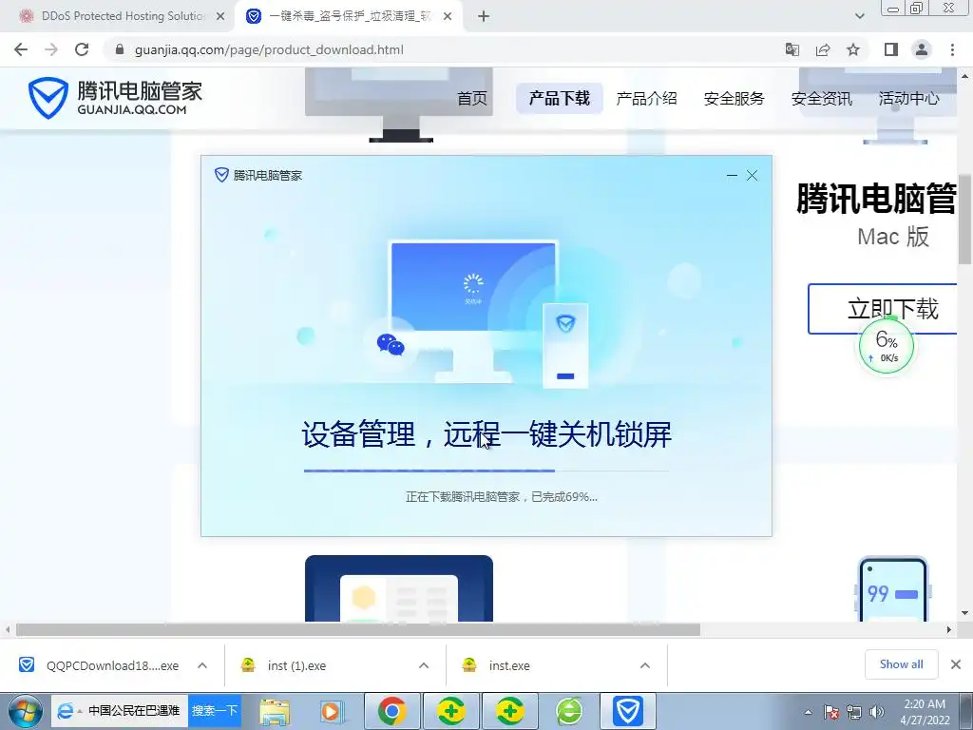Click the share page icon in address bar
Image resolution: width=973 pixels, height=730 pixels.
point(823,49)
